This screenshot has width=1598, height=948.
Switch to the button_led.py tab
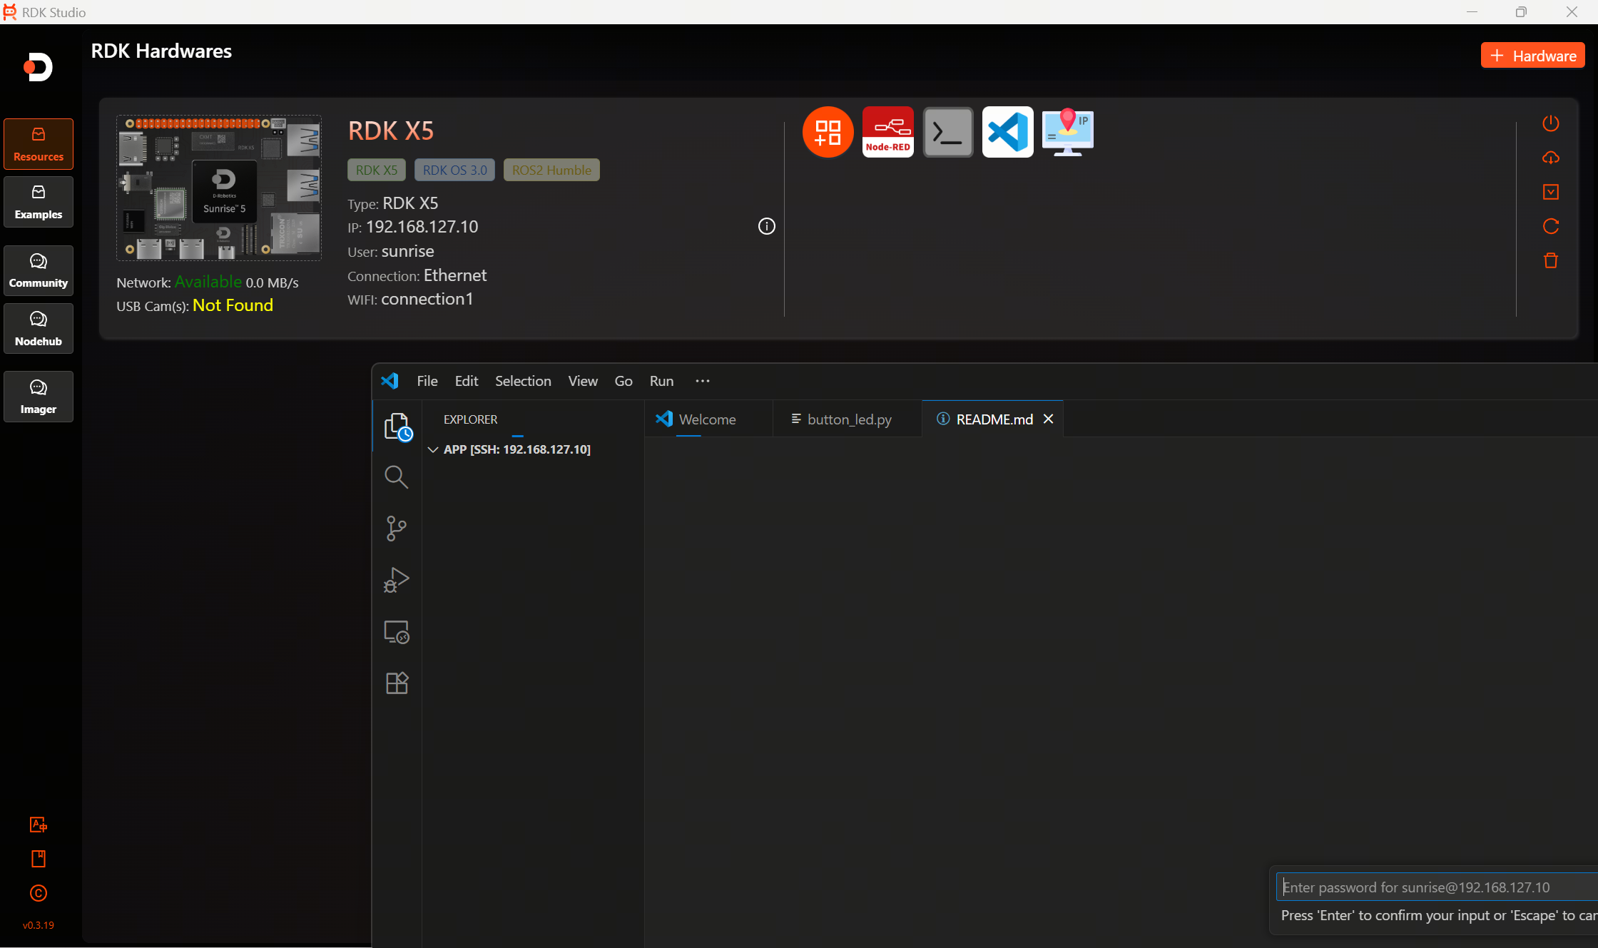click(849, 419)
